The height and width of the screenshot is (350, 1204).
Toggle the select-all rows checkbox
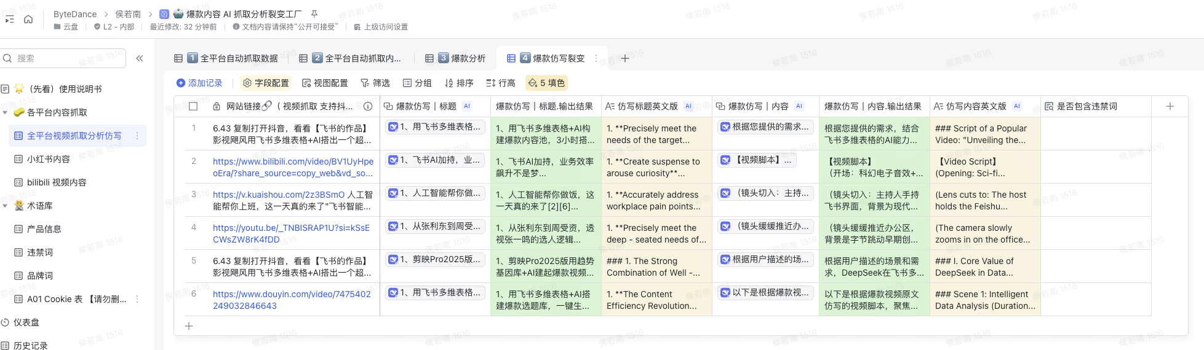pyautogui.click(x=193, y=106)
